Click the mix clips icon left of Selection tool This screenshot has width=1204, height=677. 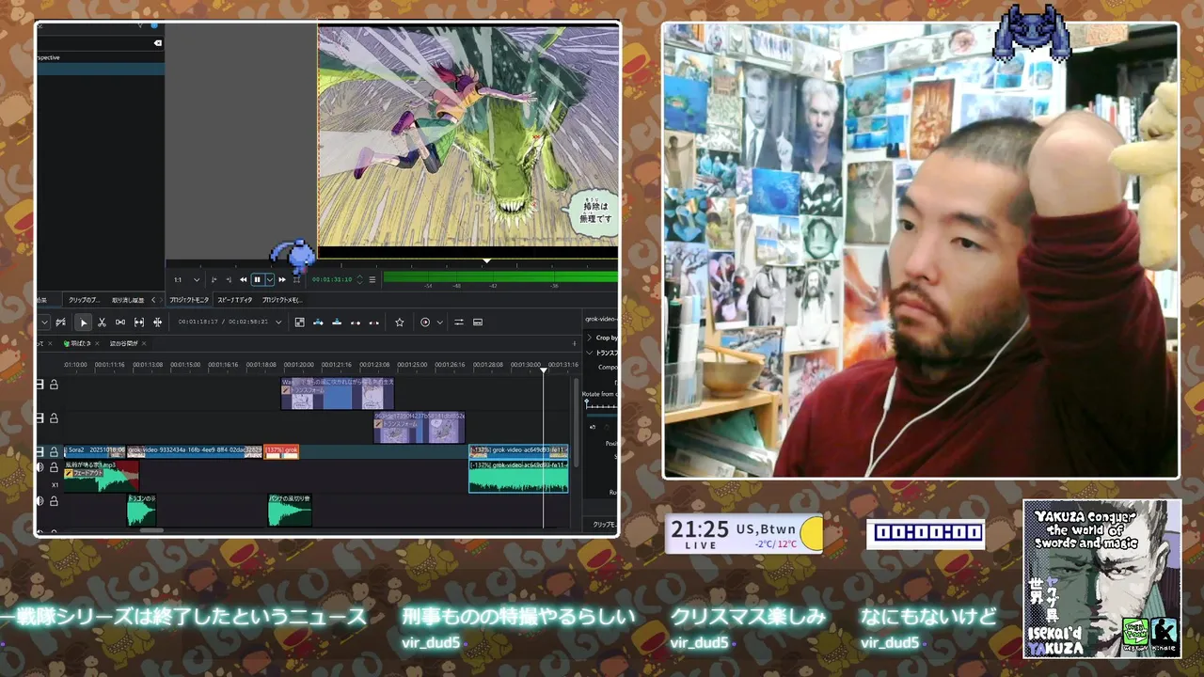[x=61, y=323]
